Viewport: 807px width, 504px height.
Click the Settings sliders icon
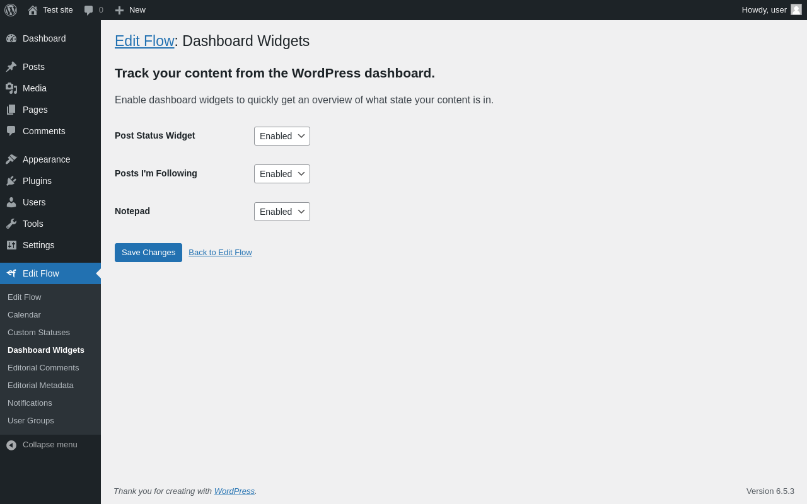click(11, 245)
